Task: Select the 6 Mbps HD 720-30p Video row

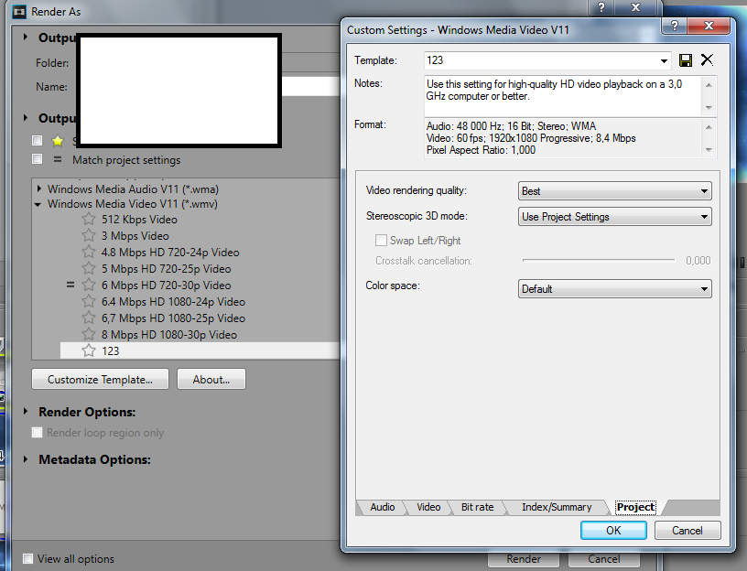Action: pyautogui.click(x=167, y=285)
